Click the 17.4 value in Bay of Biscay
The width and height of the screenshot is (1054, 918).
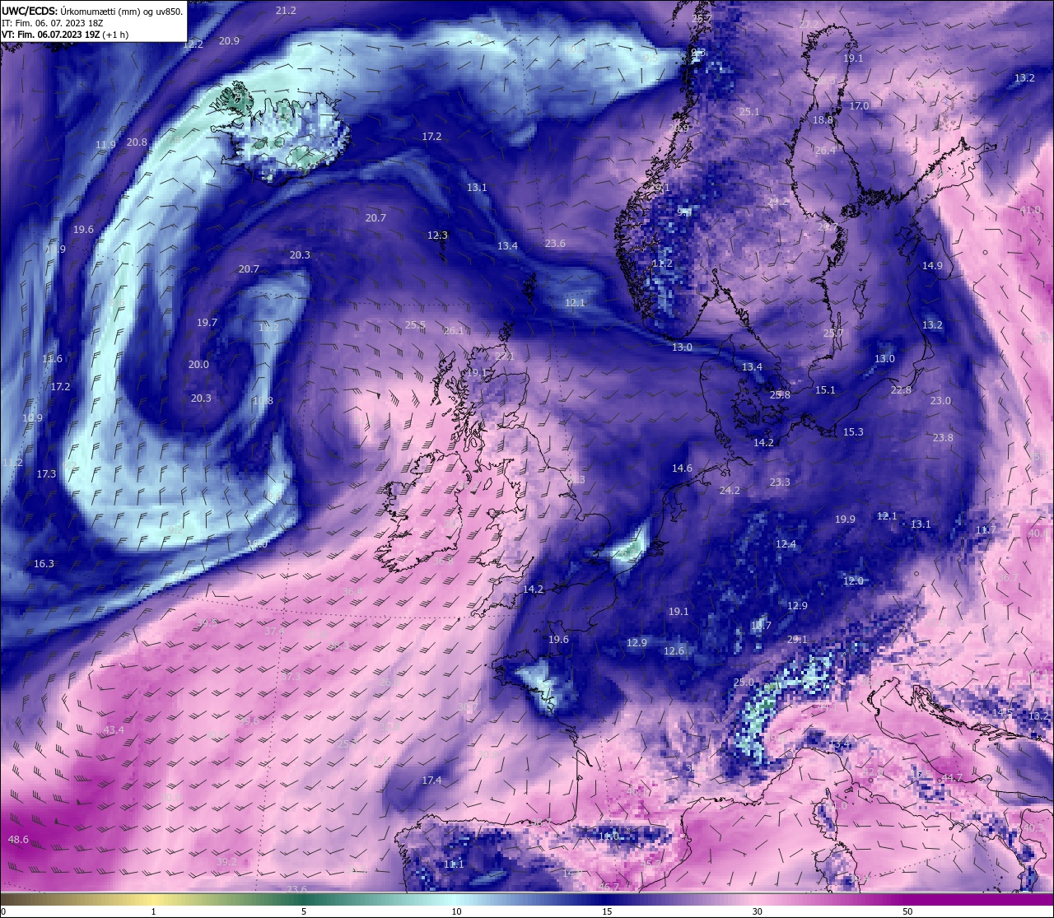pyautogui.click(x=431, y=781)
